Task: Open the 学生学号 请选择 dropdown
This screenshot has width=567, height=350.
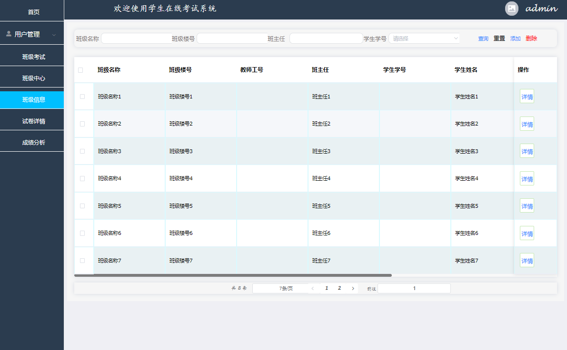Action: (424, 39)
